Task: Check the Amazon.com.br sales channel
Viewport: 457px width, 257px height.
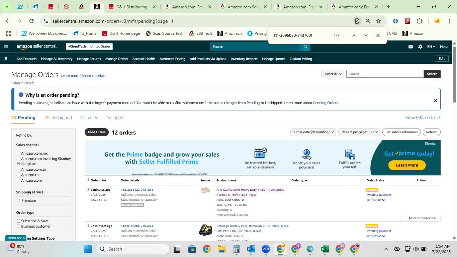Action: tap(19, 169)
